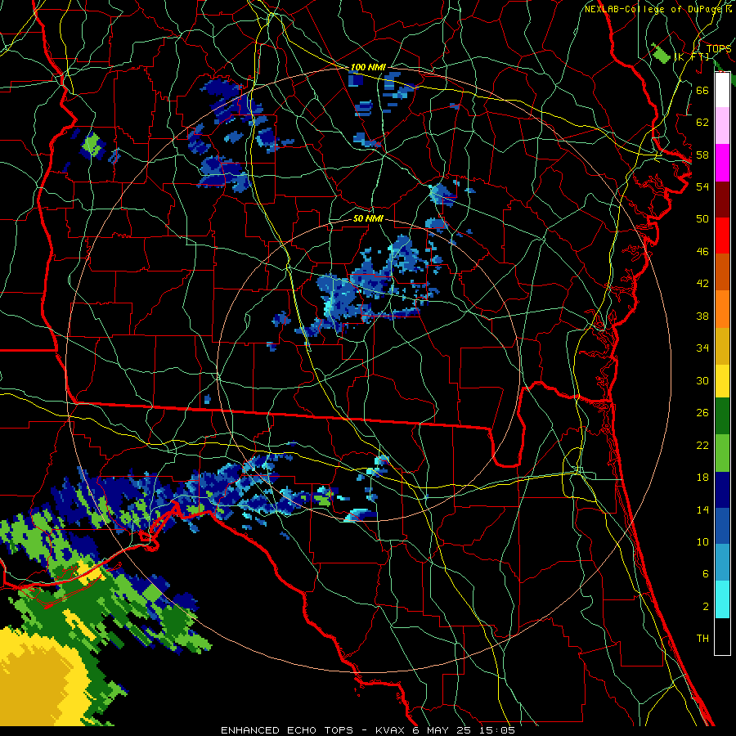Click the legend value '58'
736x736 pixels.
click(702, 155)
